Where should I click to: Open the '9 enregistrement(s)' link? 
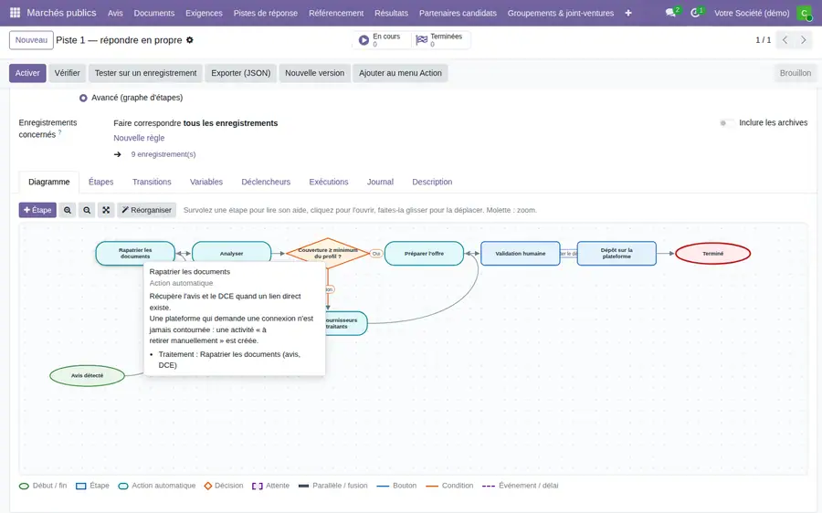pyautogui.click(x=163, y=154)
